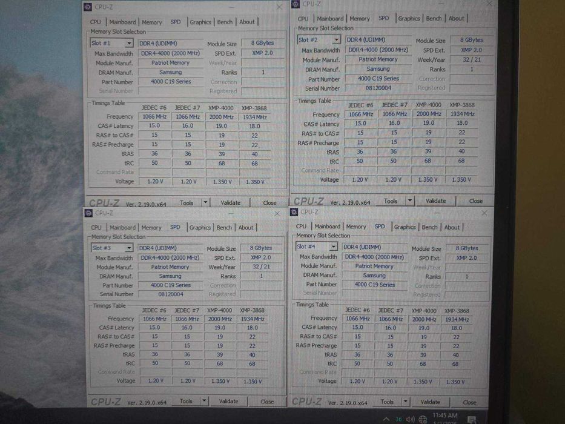Click XMP-3868 frequency 1934 MHz in Slot #2 window
This screenshot has height=424, width=565.
pos(462,114)
